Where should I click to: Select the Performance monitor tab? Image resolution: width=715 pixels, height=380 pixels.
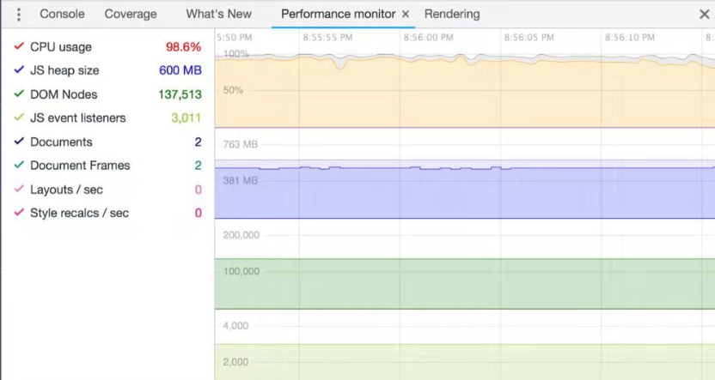click(338, 15)
